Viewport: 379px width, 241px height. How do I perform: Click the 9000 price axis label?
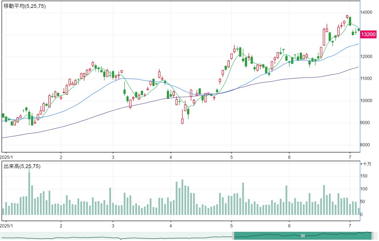[x=365, y=123]
